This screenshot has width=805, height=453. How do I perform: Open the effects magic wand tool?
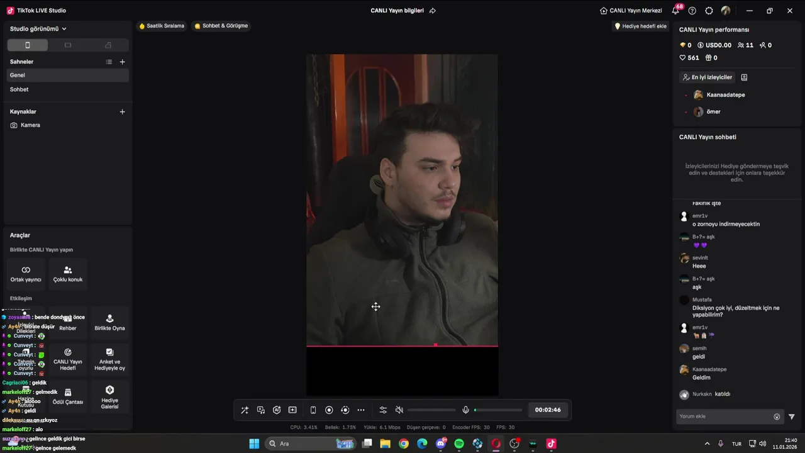click(245, 410)
